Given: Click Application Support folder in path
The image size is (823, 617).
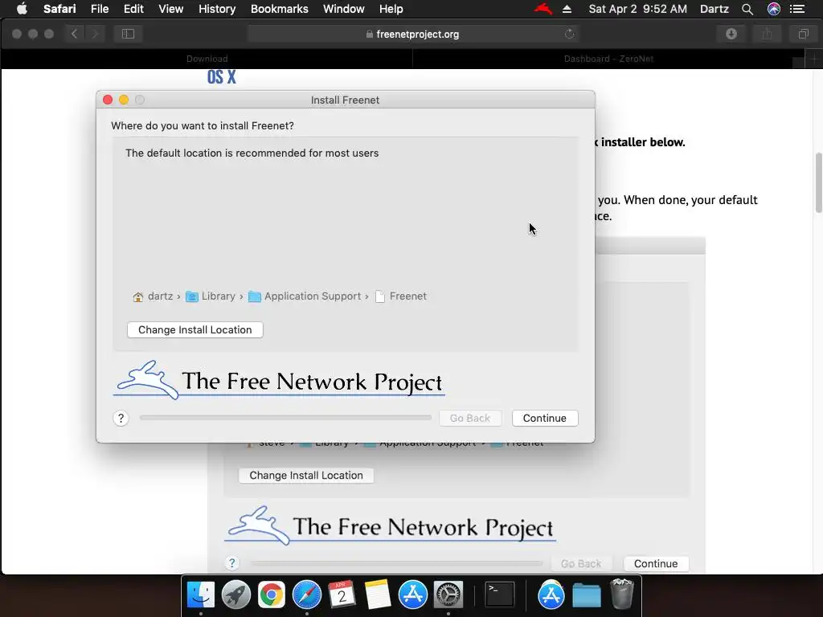Looking at the screenshot, I should pyautogui.click(x=305, y=296).
